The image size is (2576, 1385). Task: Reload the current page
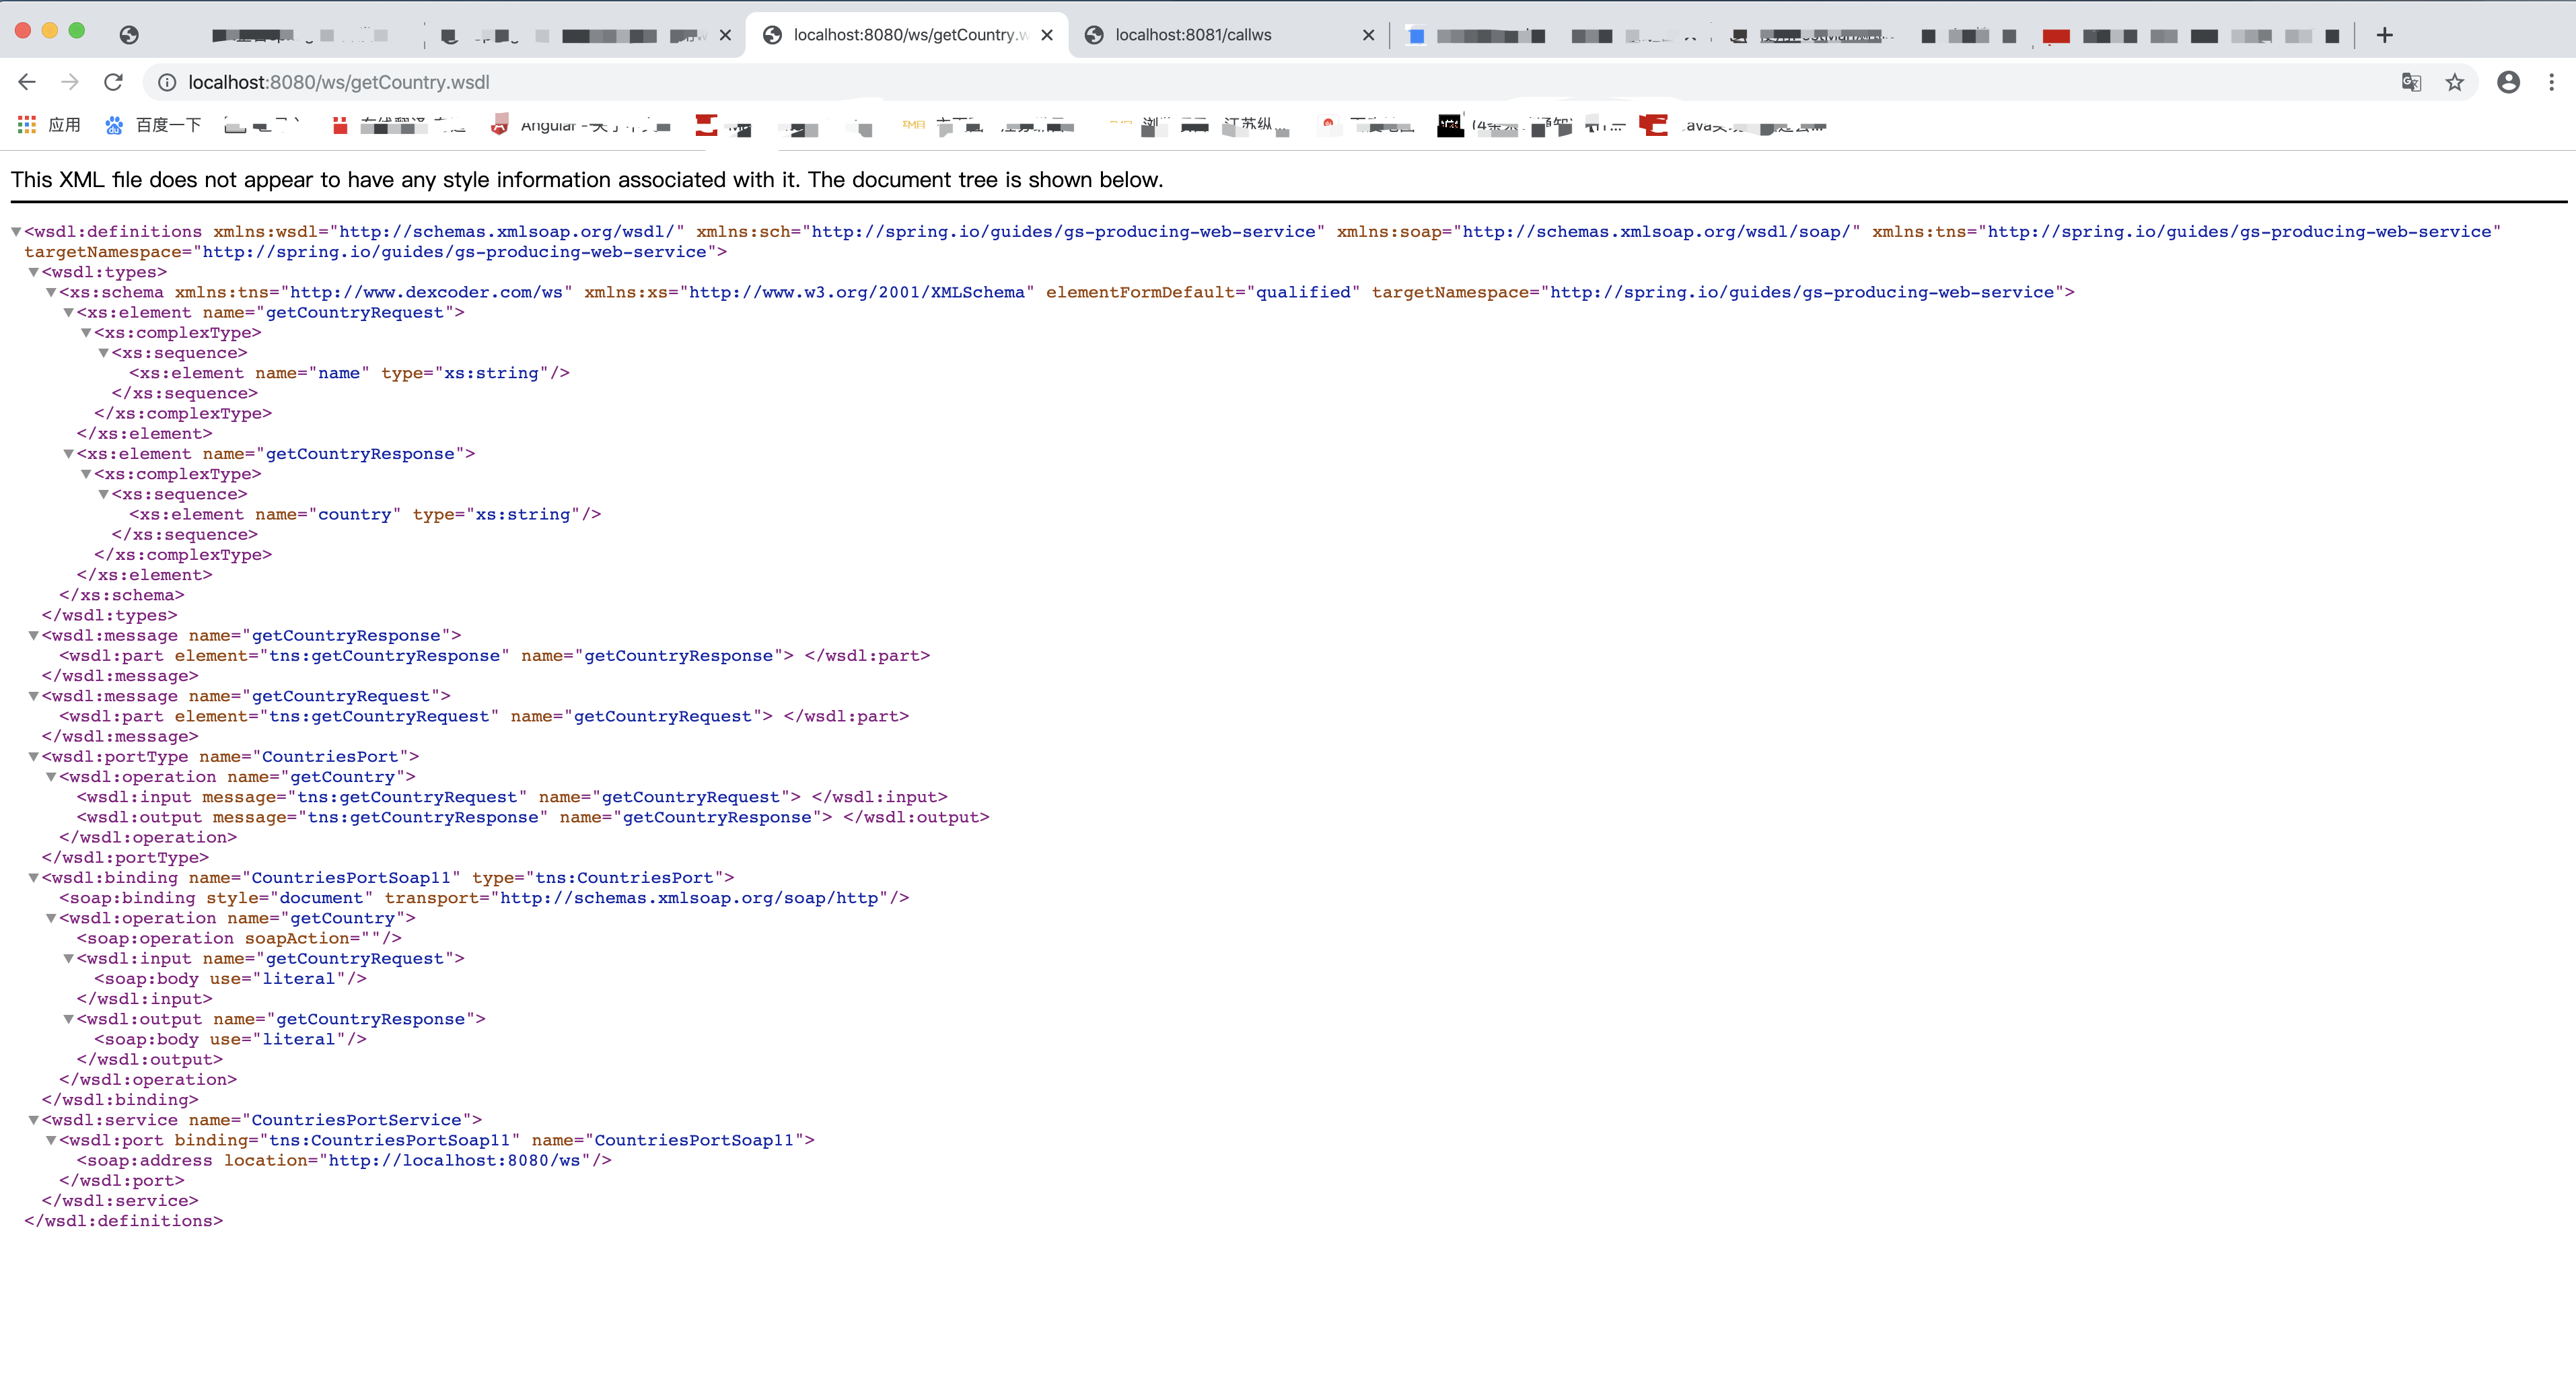pyautogui.click(x=113, y=82)
